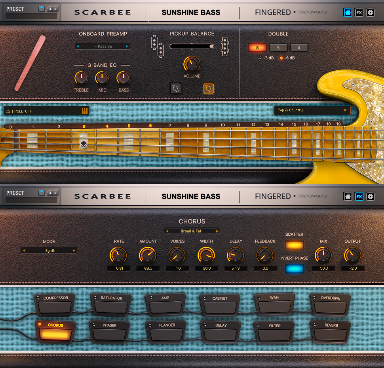This screenshot has width=384, height=368.
Task: Click the Double 4 button
Action: (x=299, y=48)
